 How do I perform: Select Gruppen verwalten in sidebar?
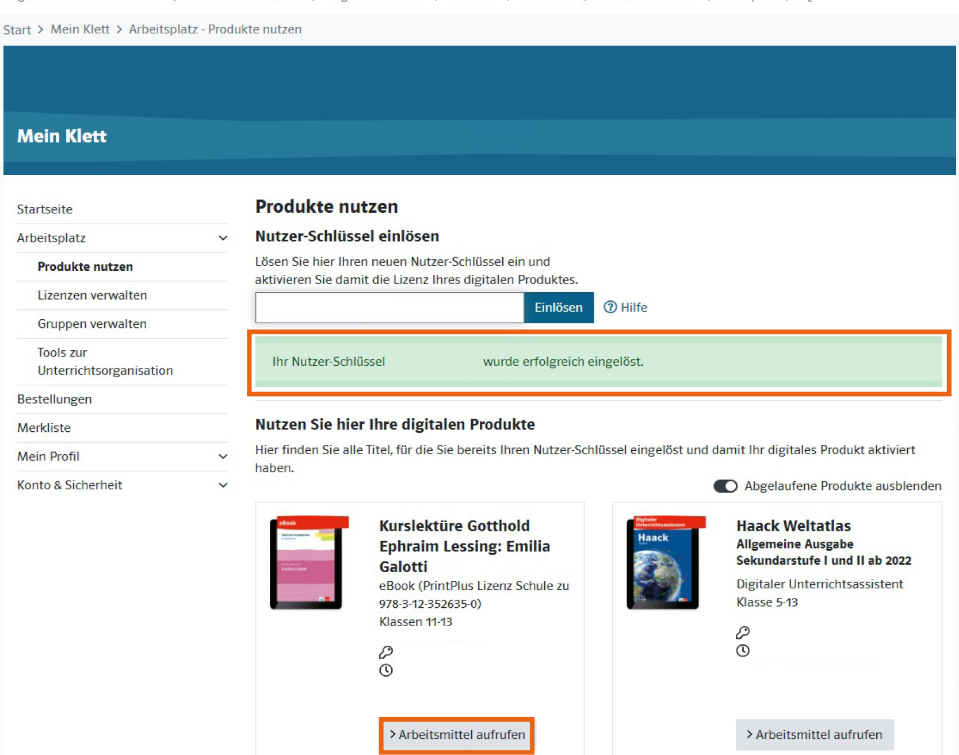(92, 324)
